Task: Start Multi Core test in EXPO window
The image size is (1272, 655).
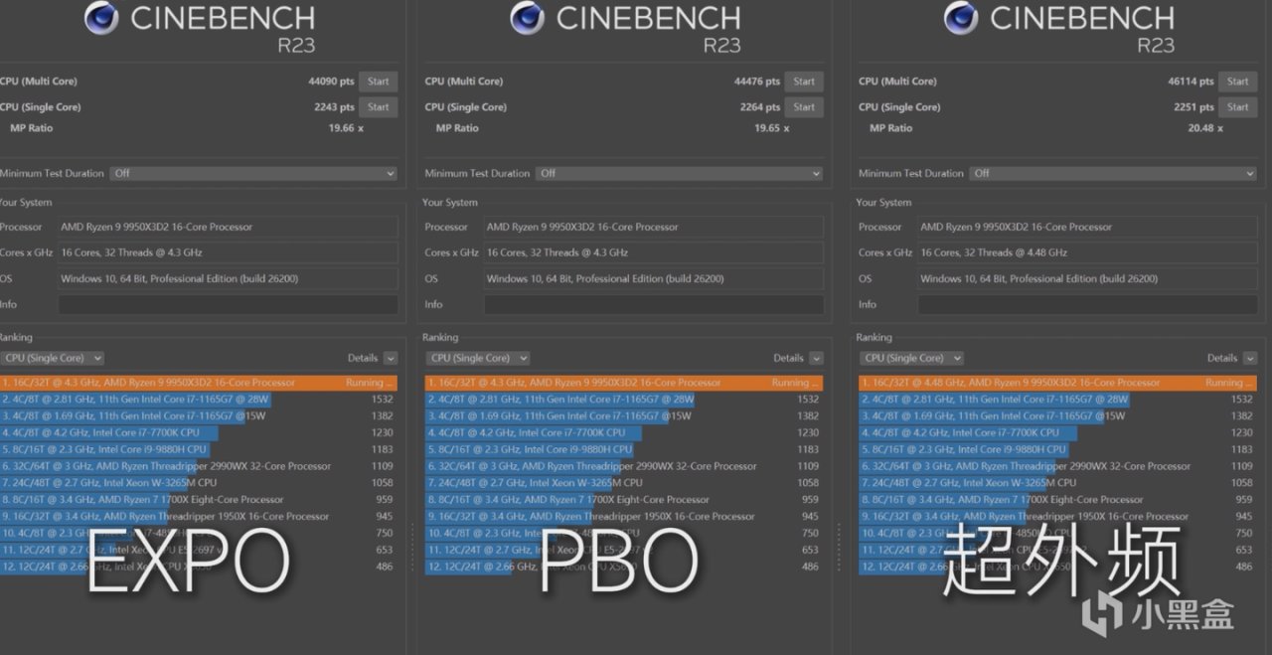Action: coord(378,82)
